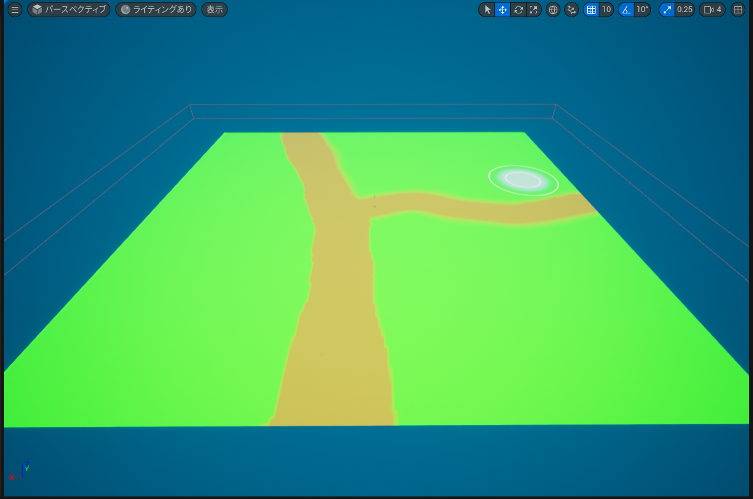This screenshot has height=499, width=753.
Task: Switch to the rotate tool
Action: point(518,10)
